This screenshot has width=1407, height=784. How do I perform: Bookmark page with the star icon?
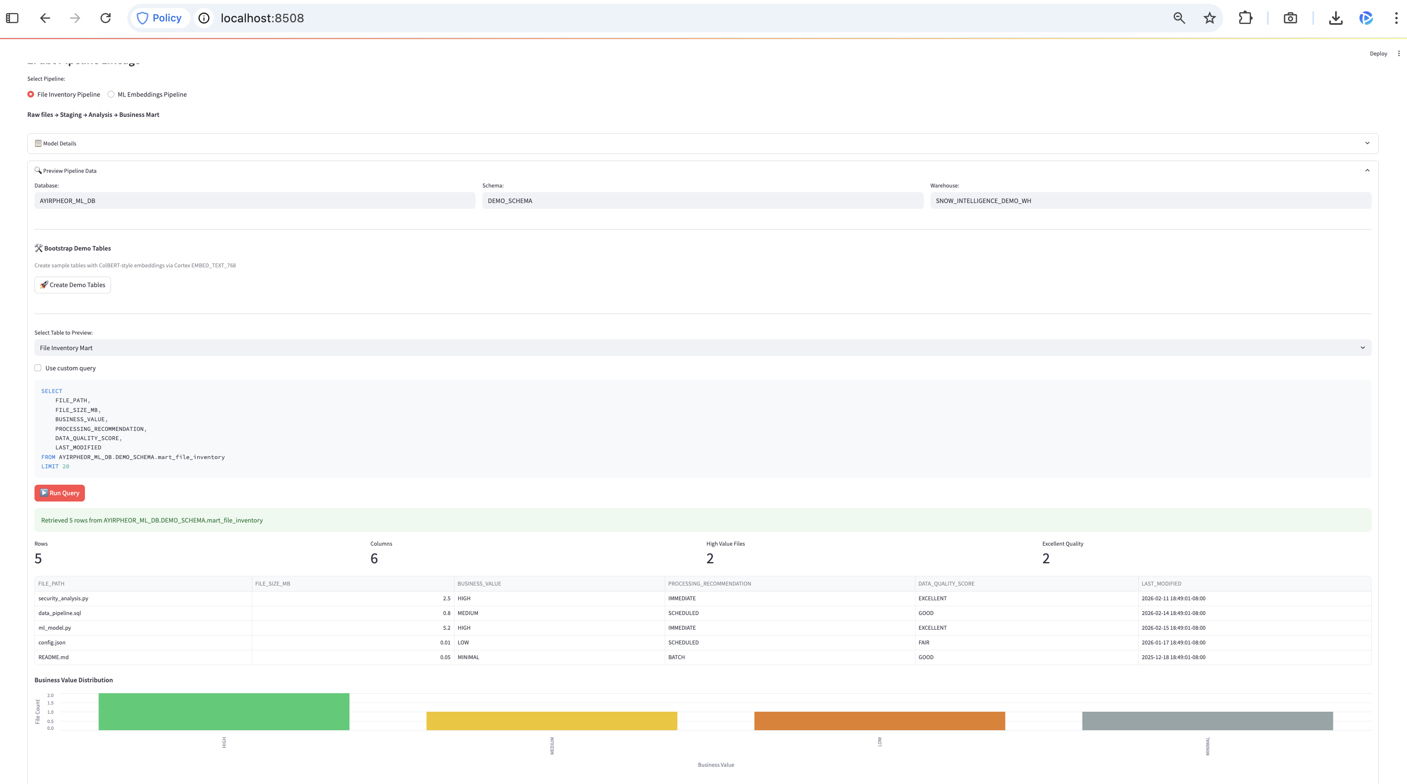coord(1209,18)
